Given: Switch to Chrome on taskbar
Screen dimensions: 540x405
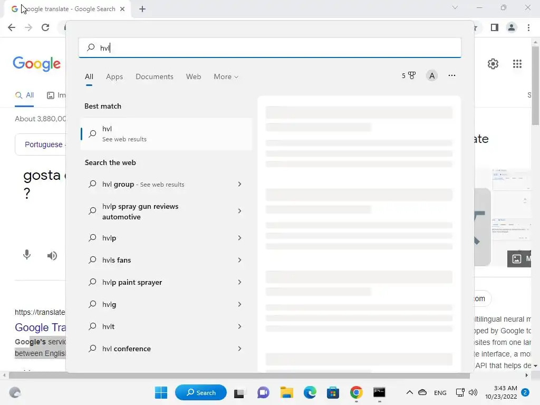Looking at the screenshot, I should (x=356, y=392).
